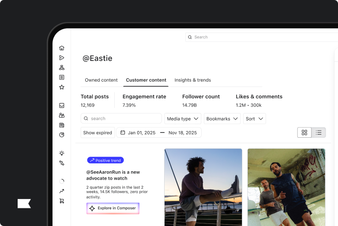Expand the Media type dropdown
338x226 pixels.
coord(183,119)
